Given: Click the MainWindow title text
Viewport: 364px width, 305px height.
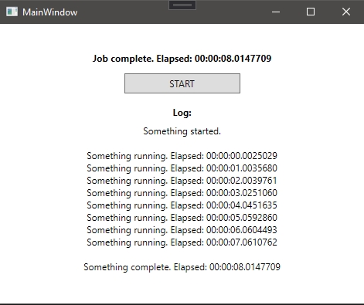Looking at the screenshot, I should pos(49,12).
